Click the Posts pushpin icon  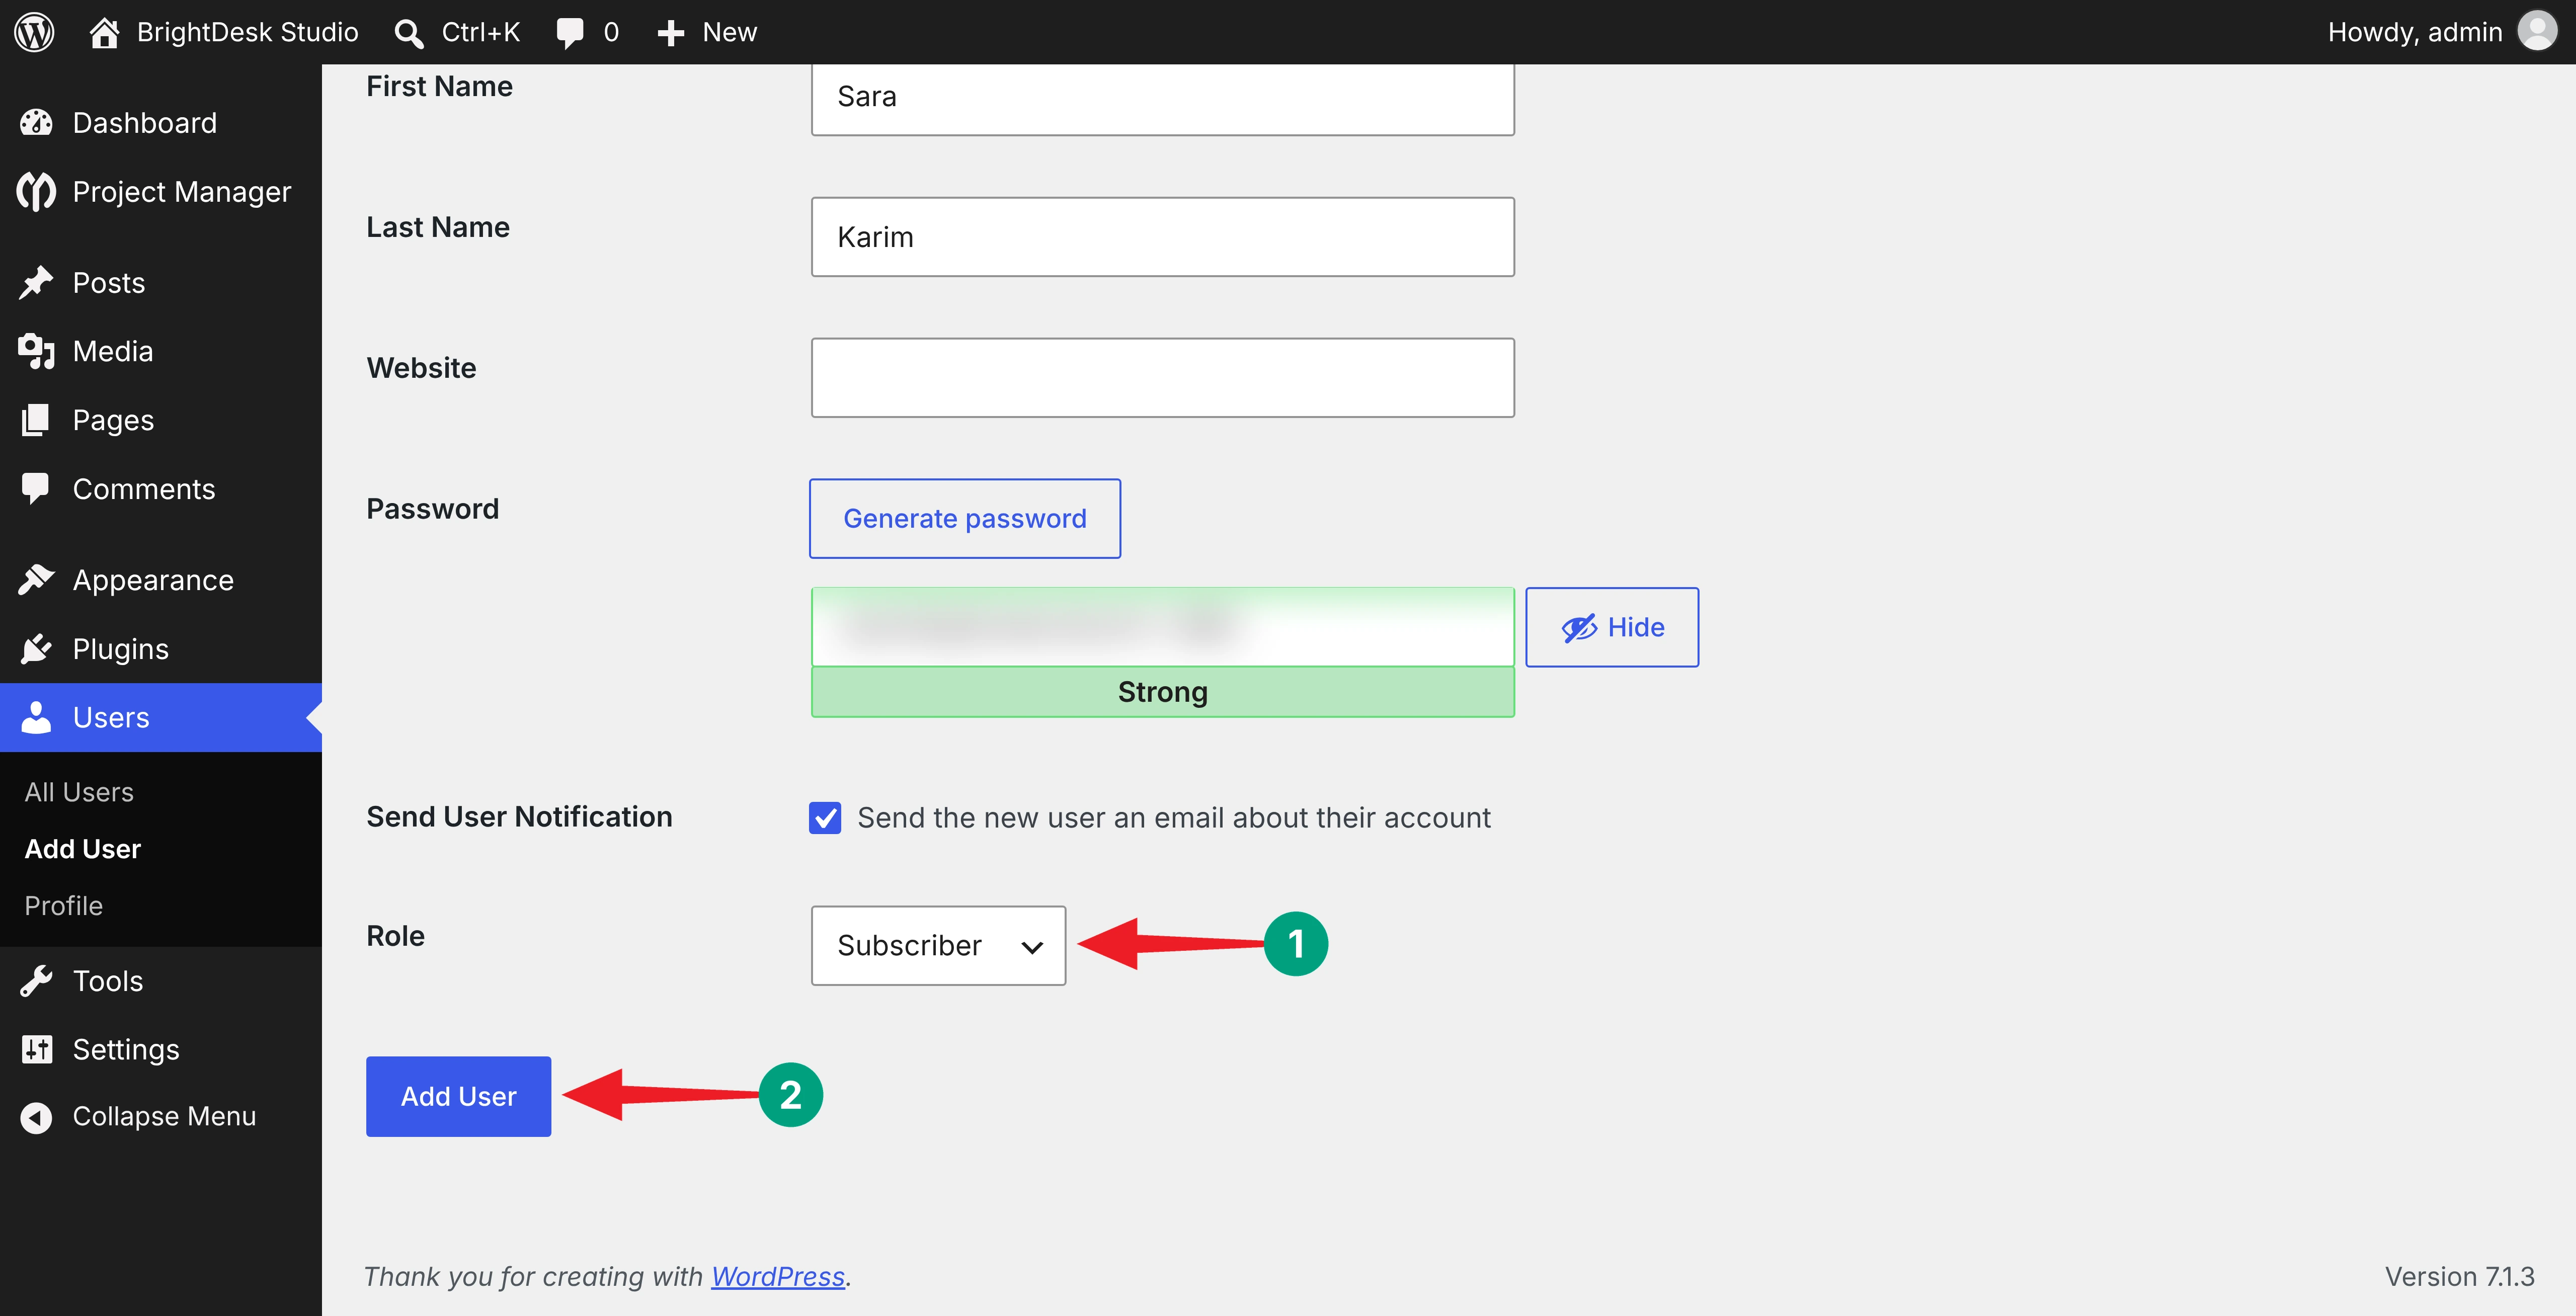(x=37, y=283)
